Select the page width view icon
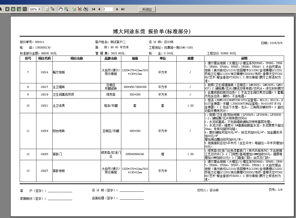Screen dimensions: 296x218 [13, 9]
